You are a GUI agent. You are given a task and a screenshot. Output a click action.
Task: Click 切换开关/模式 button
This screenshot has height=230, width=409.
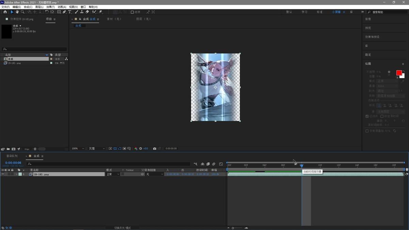122,228
